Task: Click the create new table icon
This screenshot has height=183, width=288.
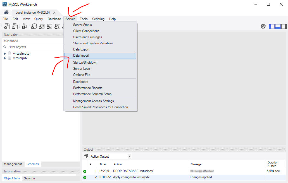Action: [x=42, y=26]
